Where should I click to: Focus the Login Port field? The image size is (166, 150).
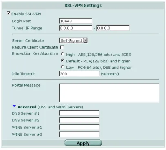(x=75, y=21)
